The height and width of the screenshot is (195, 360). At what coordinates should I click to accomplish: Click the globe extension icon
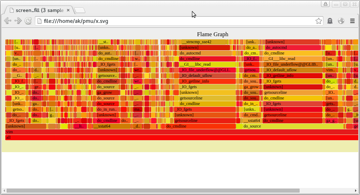(x=341, y=21)
